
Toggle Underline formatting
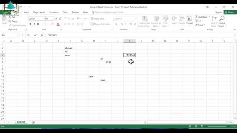click(x=38, y=24)
